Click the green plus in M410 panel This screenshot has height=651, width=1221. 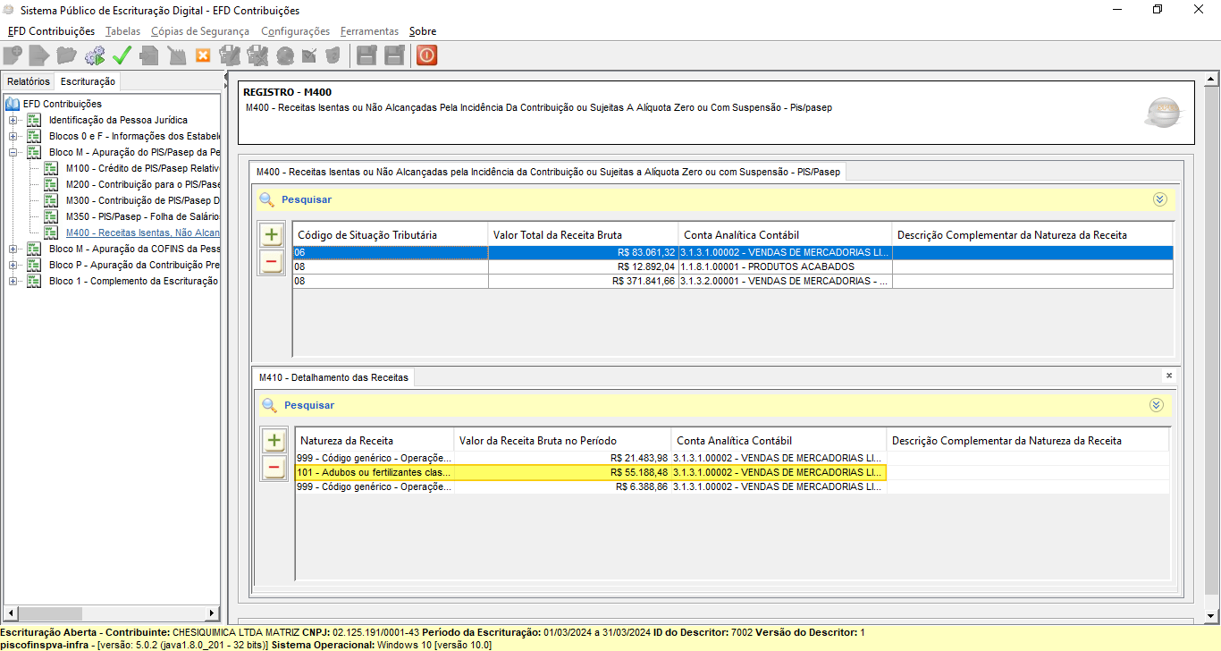(274, 441)
